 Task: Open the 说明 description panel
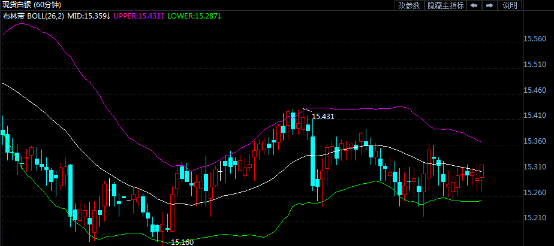pos(510,5)
